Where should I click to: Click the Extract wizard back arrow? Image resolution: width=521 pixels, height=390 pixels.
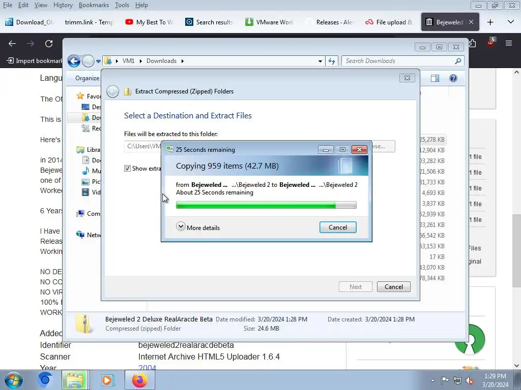[x=112, y=91]
